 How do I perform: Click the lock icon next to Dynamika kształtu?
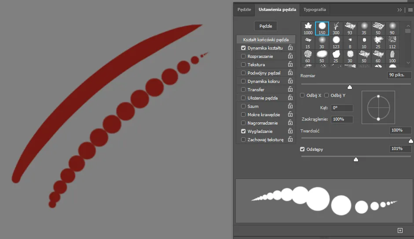pyautogui.click(x=290, y=48)
